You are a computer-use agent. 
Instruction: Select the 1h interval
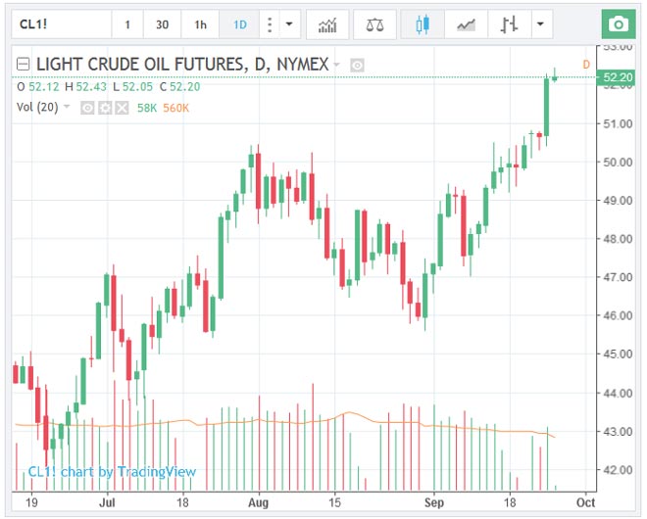pyautogui.click(x=201, y=24)
